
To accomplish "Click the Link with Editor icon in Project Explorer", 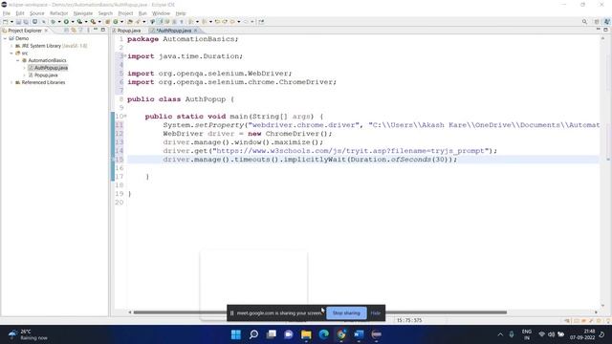I will click(74, 30).
